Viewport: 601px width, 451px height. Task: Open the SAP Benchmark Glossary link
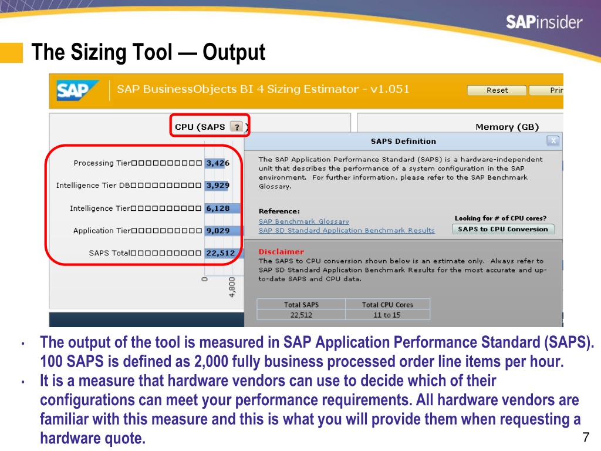coord(303,221)
